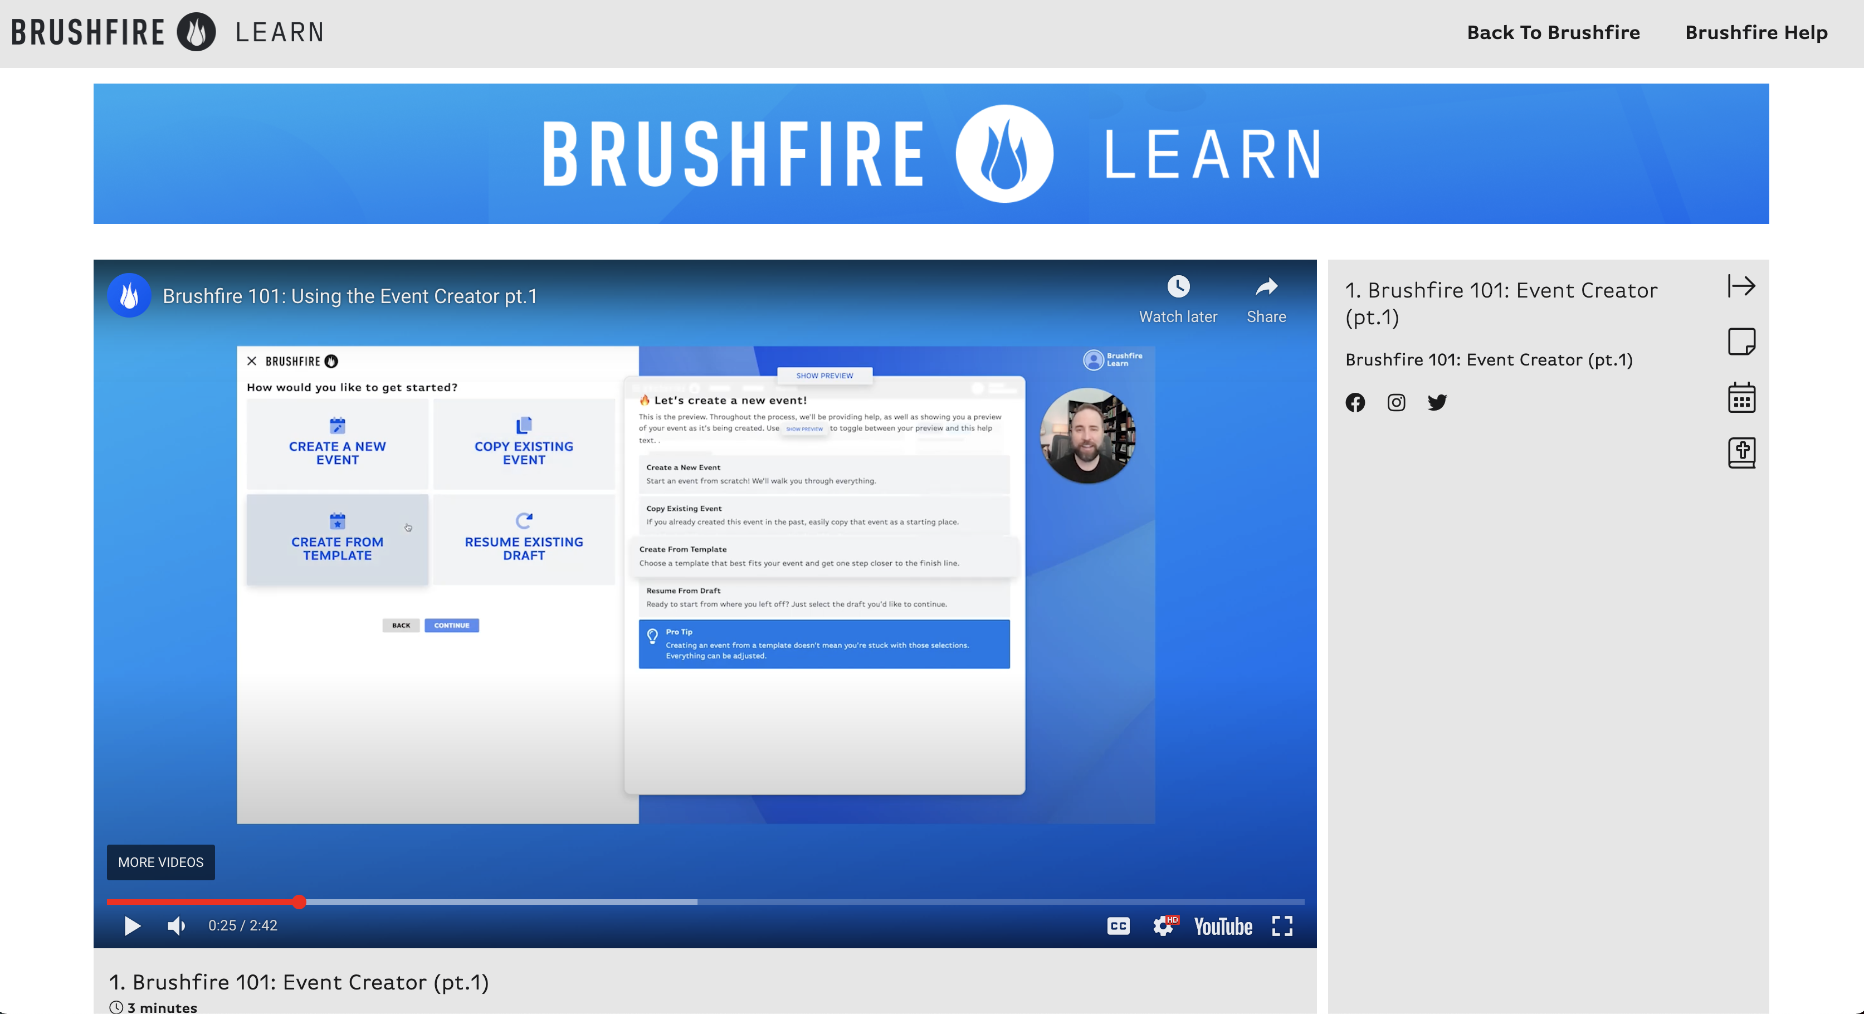This screenshot has height=1014, width=1864.
Task: Toggle closed captions on the video
Action: [1118, 926]
